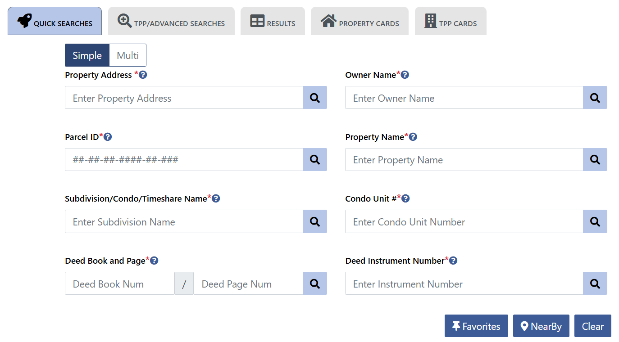Click into the Enter Property Address field
Viewport: 619px width, 342px height.
point(184,98)
